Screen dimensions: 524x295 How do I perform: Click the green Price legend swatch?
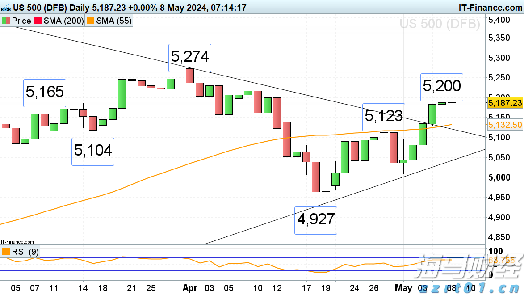point(6,21)
